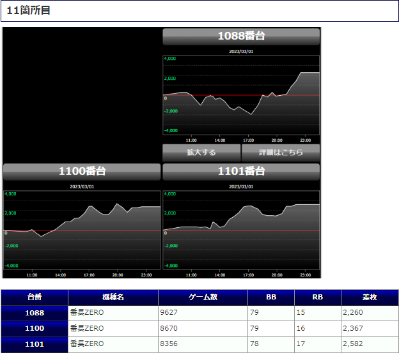Image resolution: width=399 pixels, height=355 pixels.
Task: Click the 2023/03/01 date above the 1088 graph
Action: tap(241, 52)
